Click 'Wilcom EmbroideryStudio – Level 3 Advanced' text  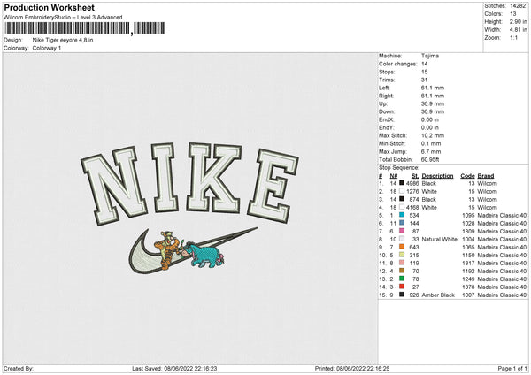[63, 18]
